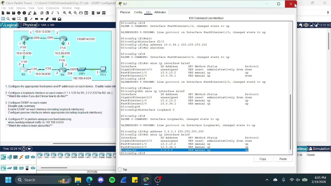Image resolution: width=331 pixels, height=186 pixels.
Task: Select the Draw Ellipse tool
Action: (x=42, y=19)
